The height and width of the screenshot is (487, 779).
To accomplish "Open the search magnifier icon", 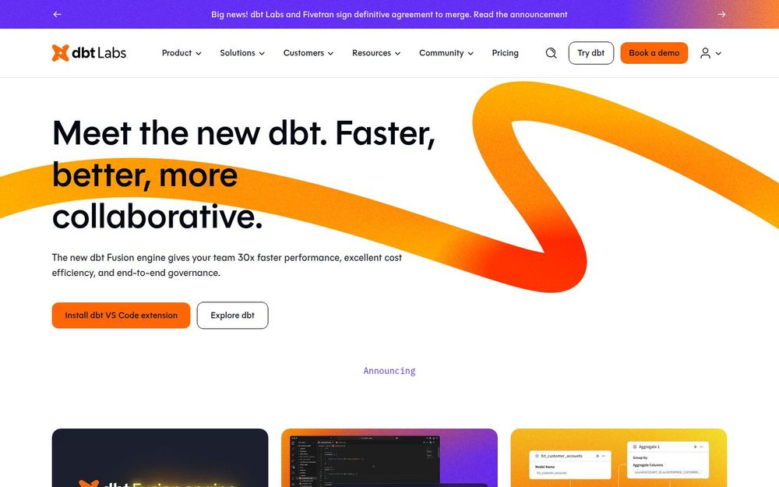I will tap(551, 52).
